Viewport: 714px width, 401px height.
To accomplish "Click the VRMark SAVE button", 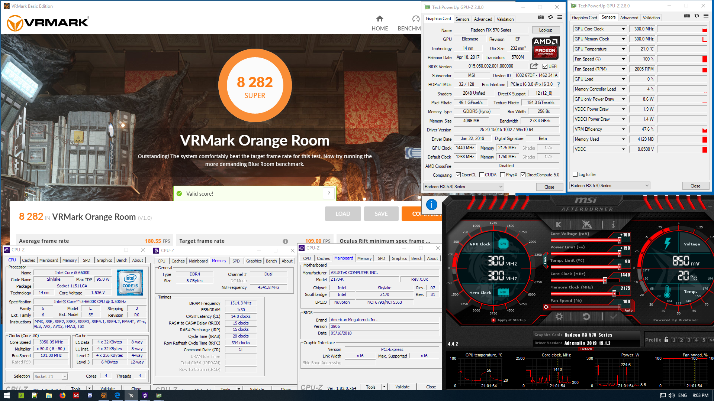I will click(381, 214).
